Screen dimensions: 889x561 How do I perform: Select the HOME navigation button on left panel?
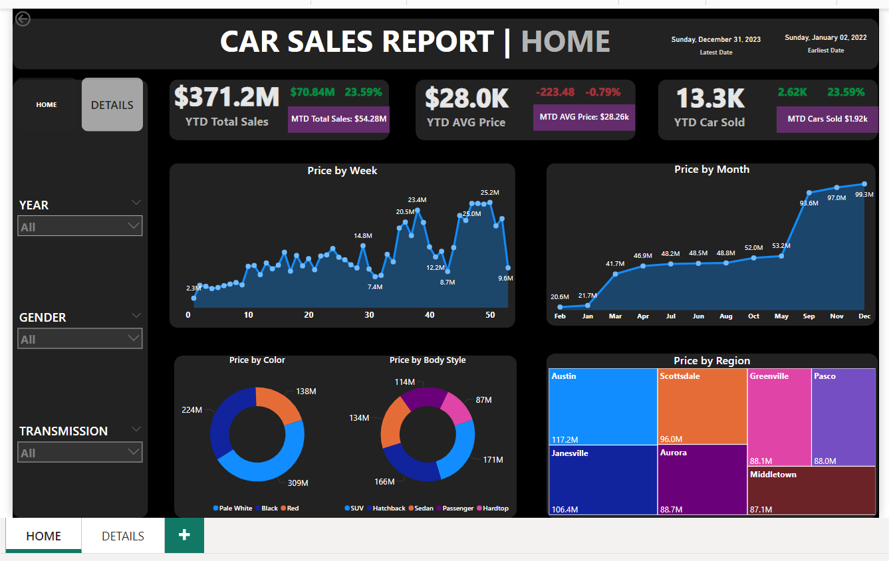[x=47, y=104]
